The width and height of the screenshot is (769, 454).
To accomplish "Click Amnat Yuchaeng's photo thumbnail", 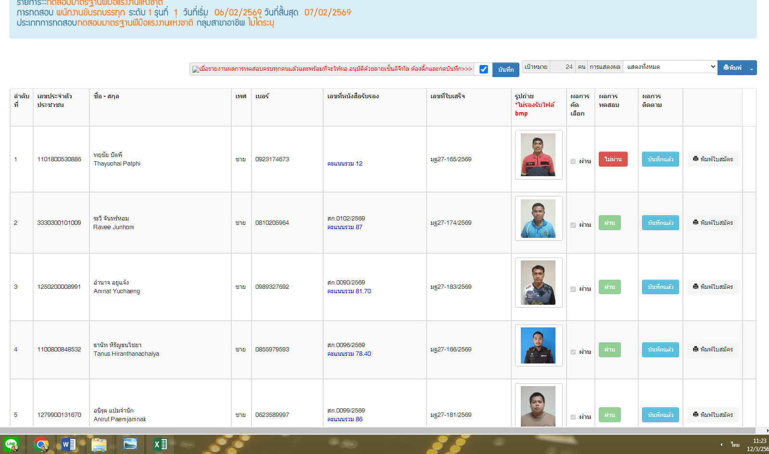I will (538, 283).
